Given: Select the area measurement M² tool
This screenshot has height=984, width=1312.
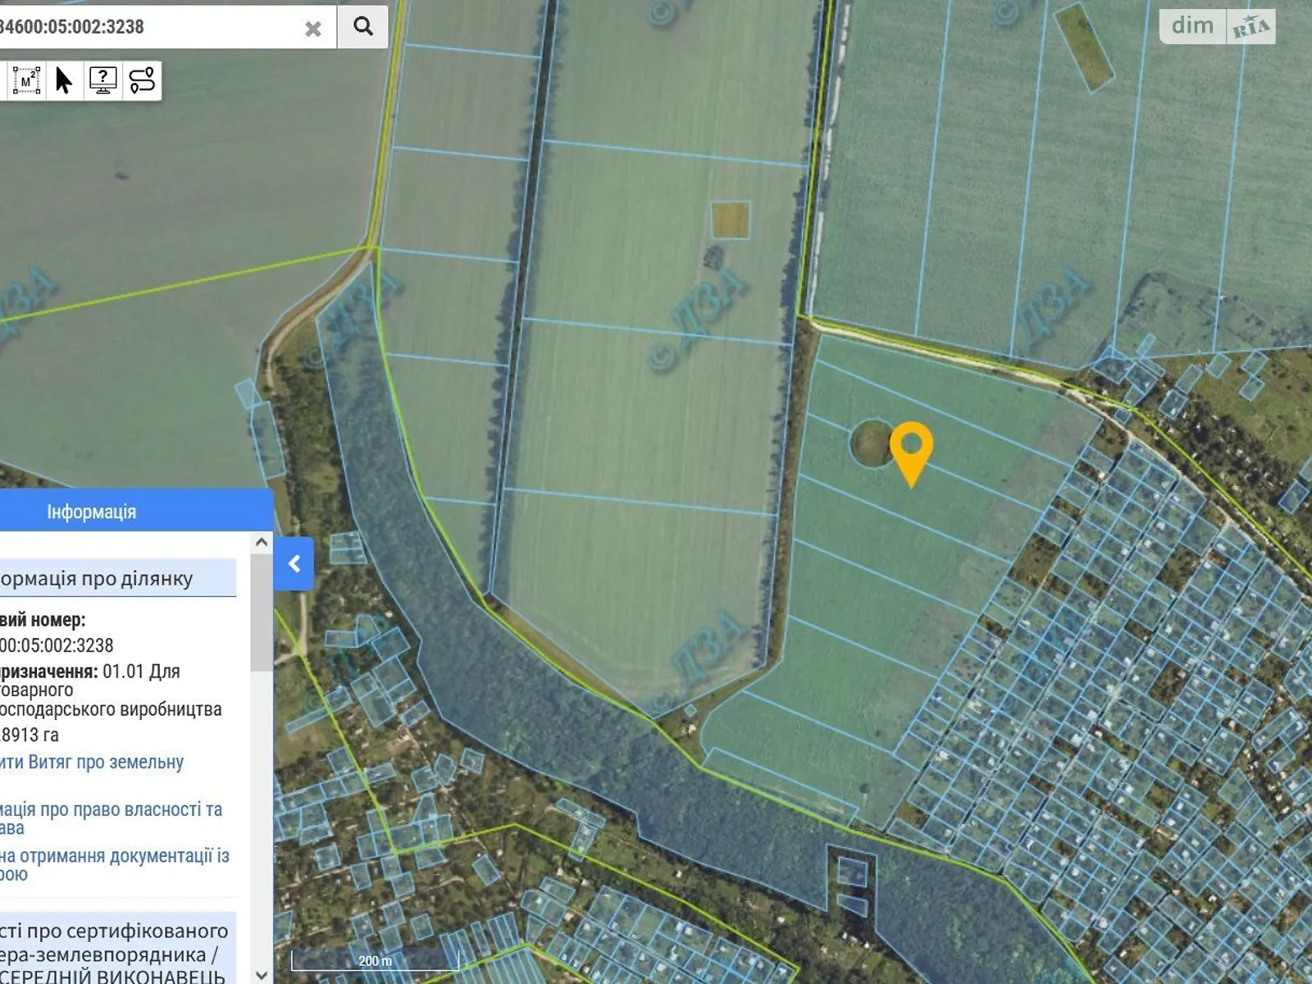Looking at the screenshot, I should coord(26,80).
